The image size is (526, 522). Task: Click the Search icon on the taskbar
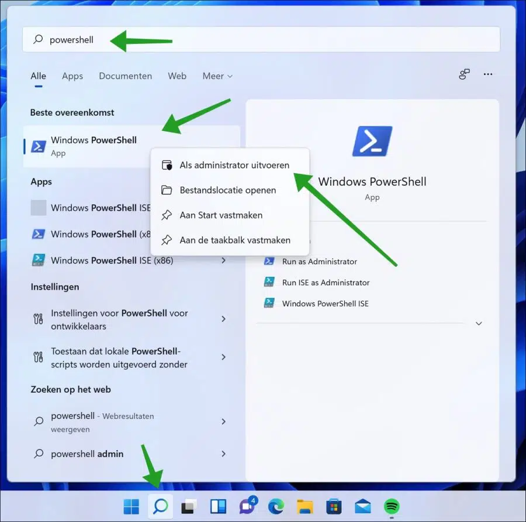click(160, 506)
